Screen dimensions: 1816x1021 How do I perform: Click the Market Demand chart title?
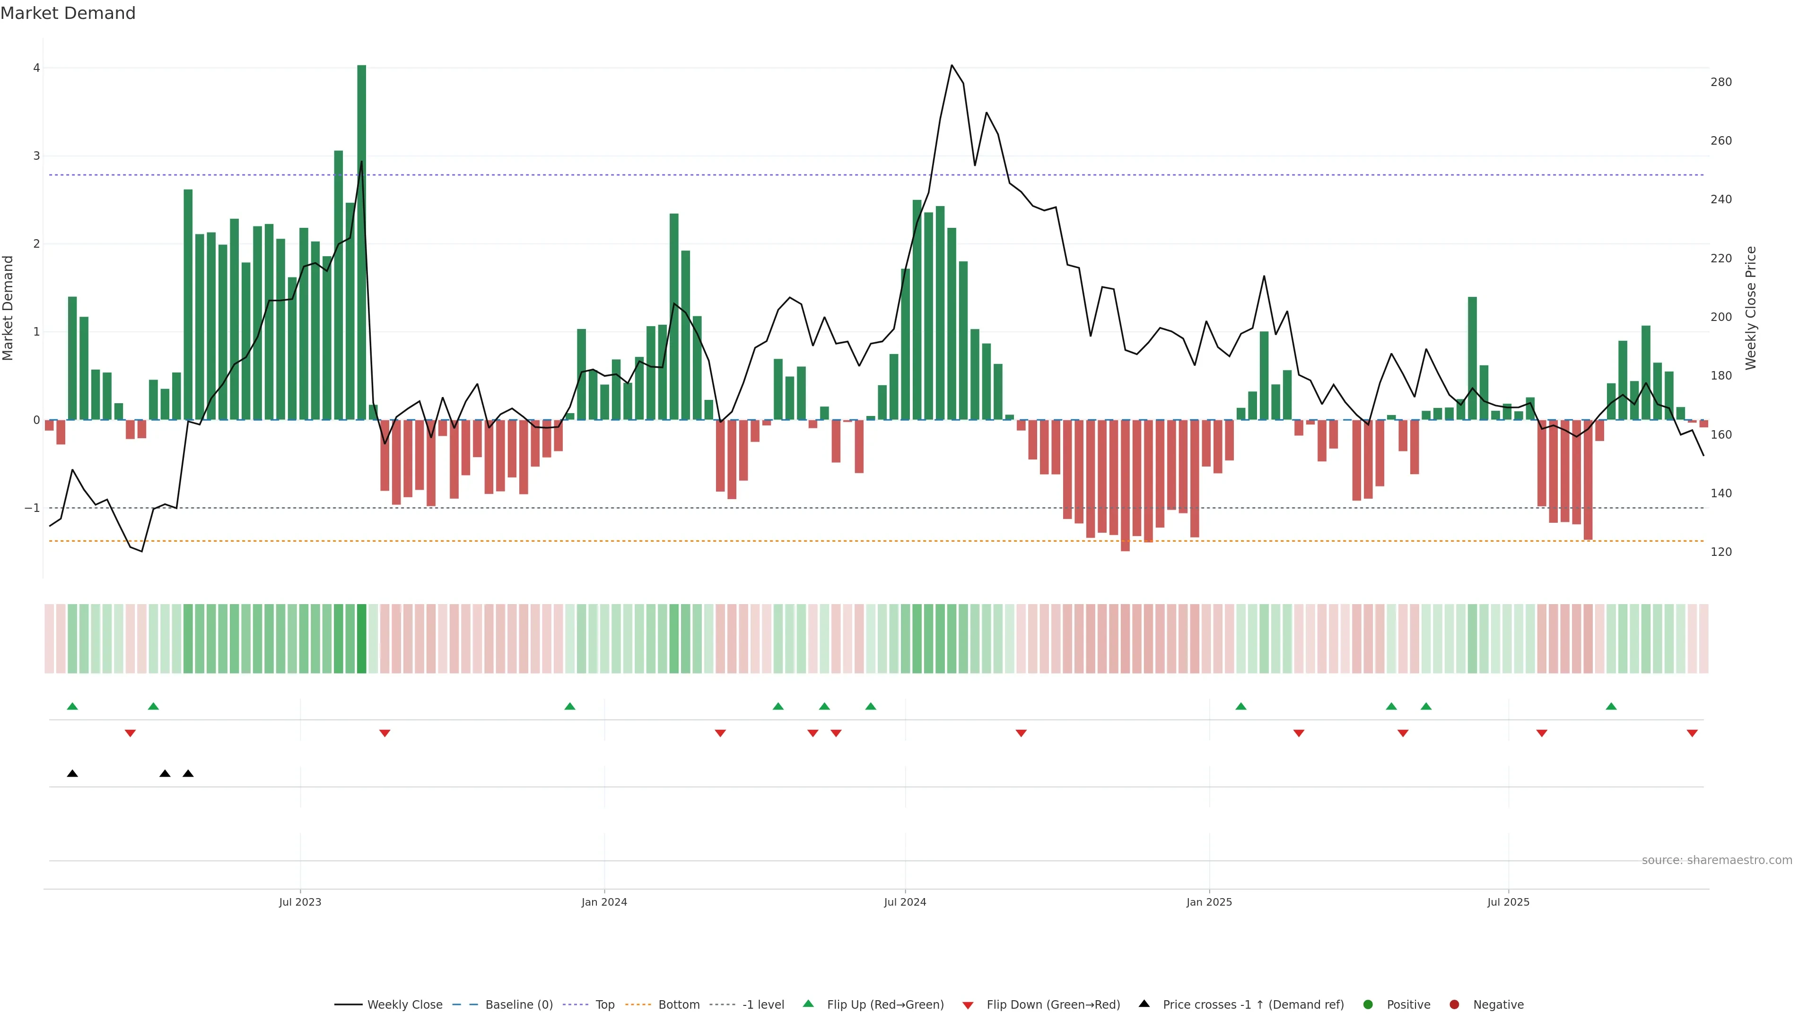click(x=68, y=13)
